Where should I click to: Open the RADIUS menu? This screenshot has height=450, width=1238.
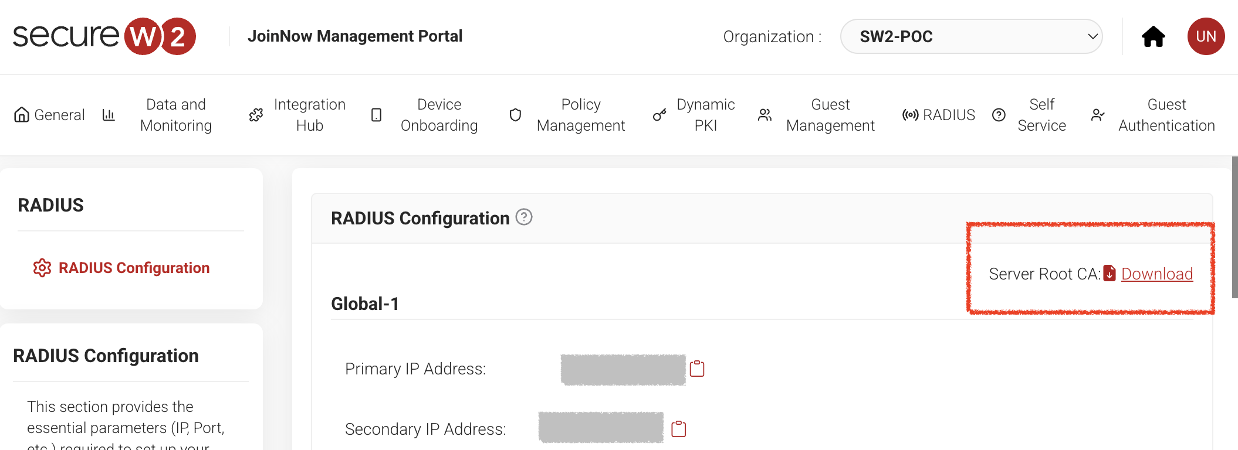coord(949,115)
